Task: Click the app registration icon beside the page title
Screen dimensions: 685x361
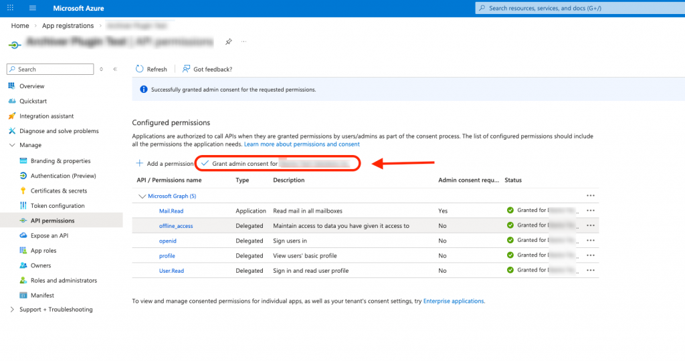Action: coord(15,45)
